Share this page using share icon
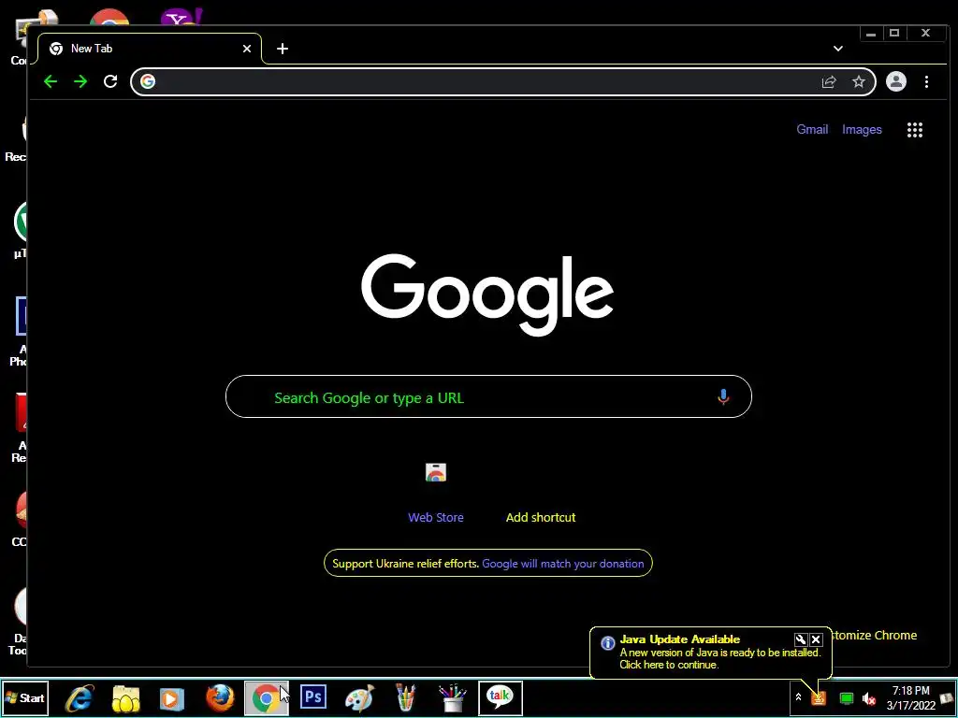Image resolution: width=958 pixels, height=718 pixels. point(829,82)
